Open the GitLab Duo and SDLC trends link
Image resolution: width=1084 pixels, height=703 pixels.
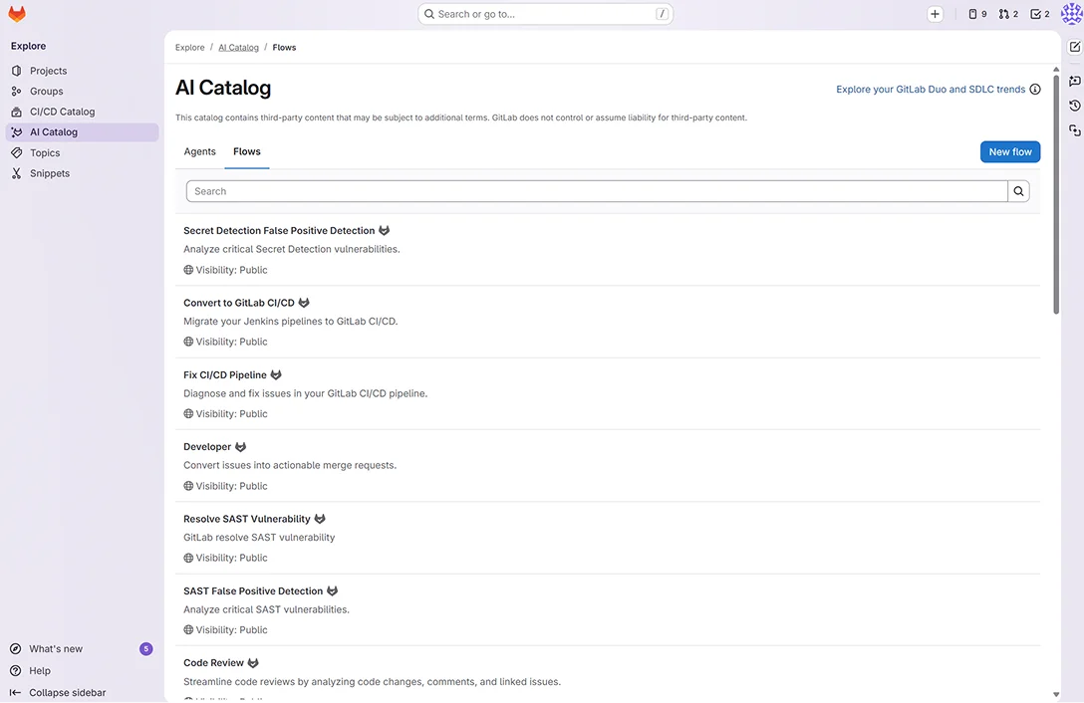point(930,89)
